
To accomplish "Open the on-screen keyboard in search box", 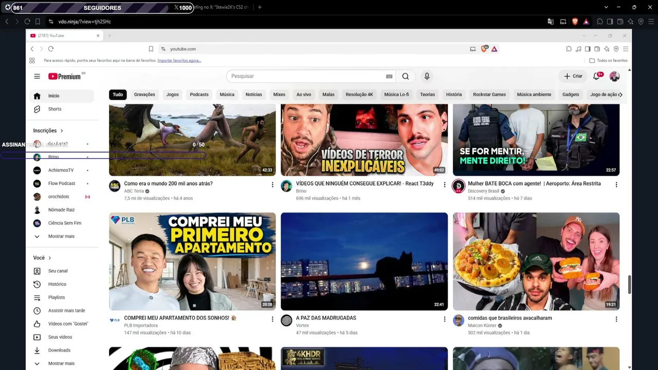I will pos(389,77).
